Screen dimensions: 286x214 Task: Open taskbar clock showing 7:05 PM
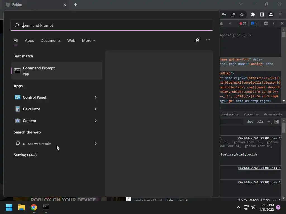click(266, 207)
